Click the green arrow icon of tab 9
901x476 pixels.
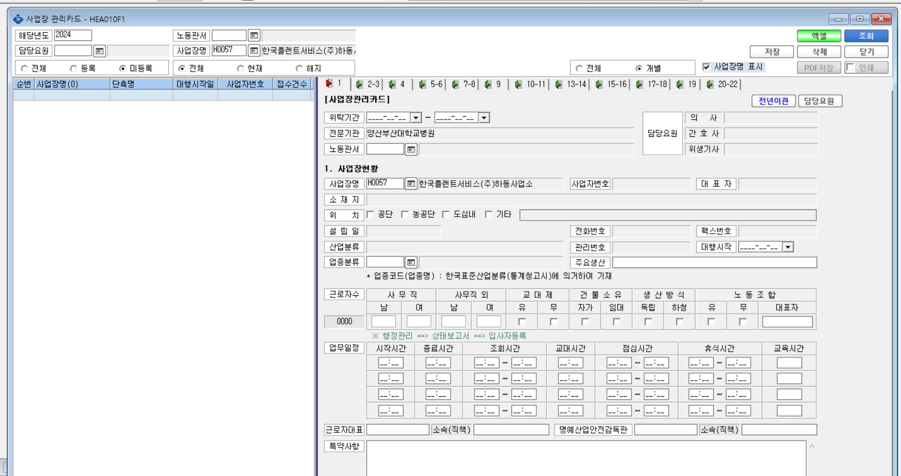(488, 84)
